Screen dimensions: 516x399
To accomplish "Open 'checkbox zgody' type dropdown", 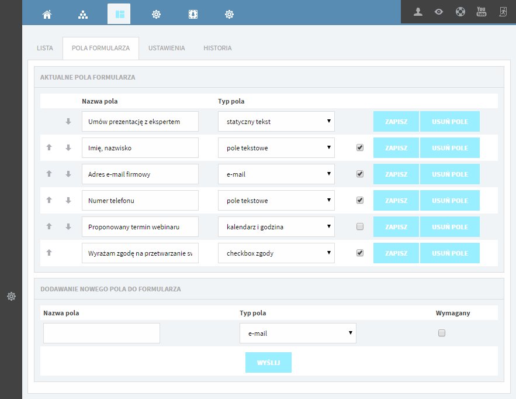I will 276,253.
